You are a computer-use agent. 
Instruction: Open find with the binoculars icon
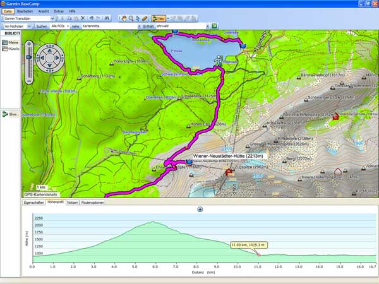point(107,18)
